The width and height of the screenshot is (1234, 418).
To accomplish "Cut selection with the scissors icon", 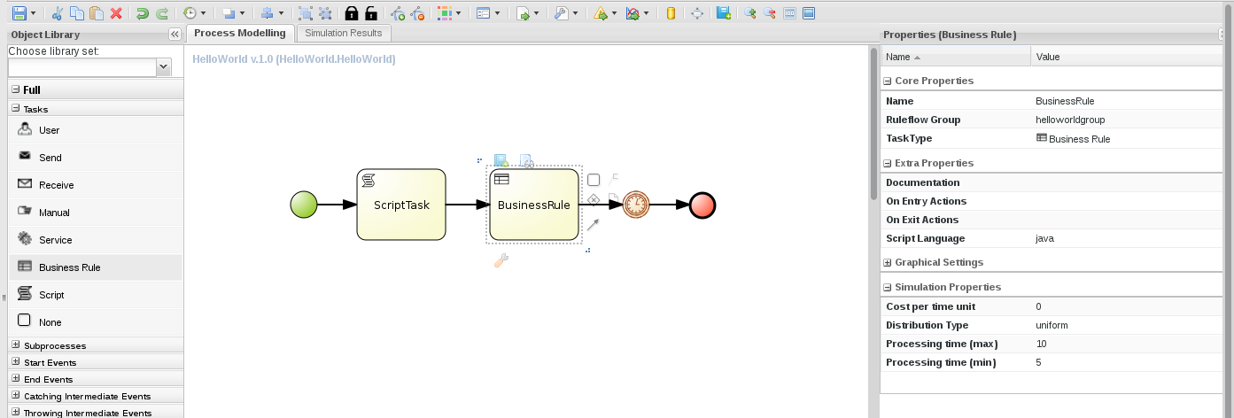I will coord(58,13).
